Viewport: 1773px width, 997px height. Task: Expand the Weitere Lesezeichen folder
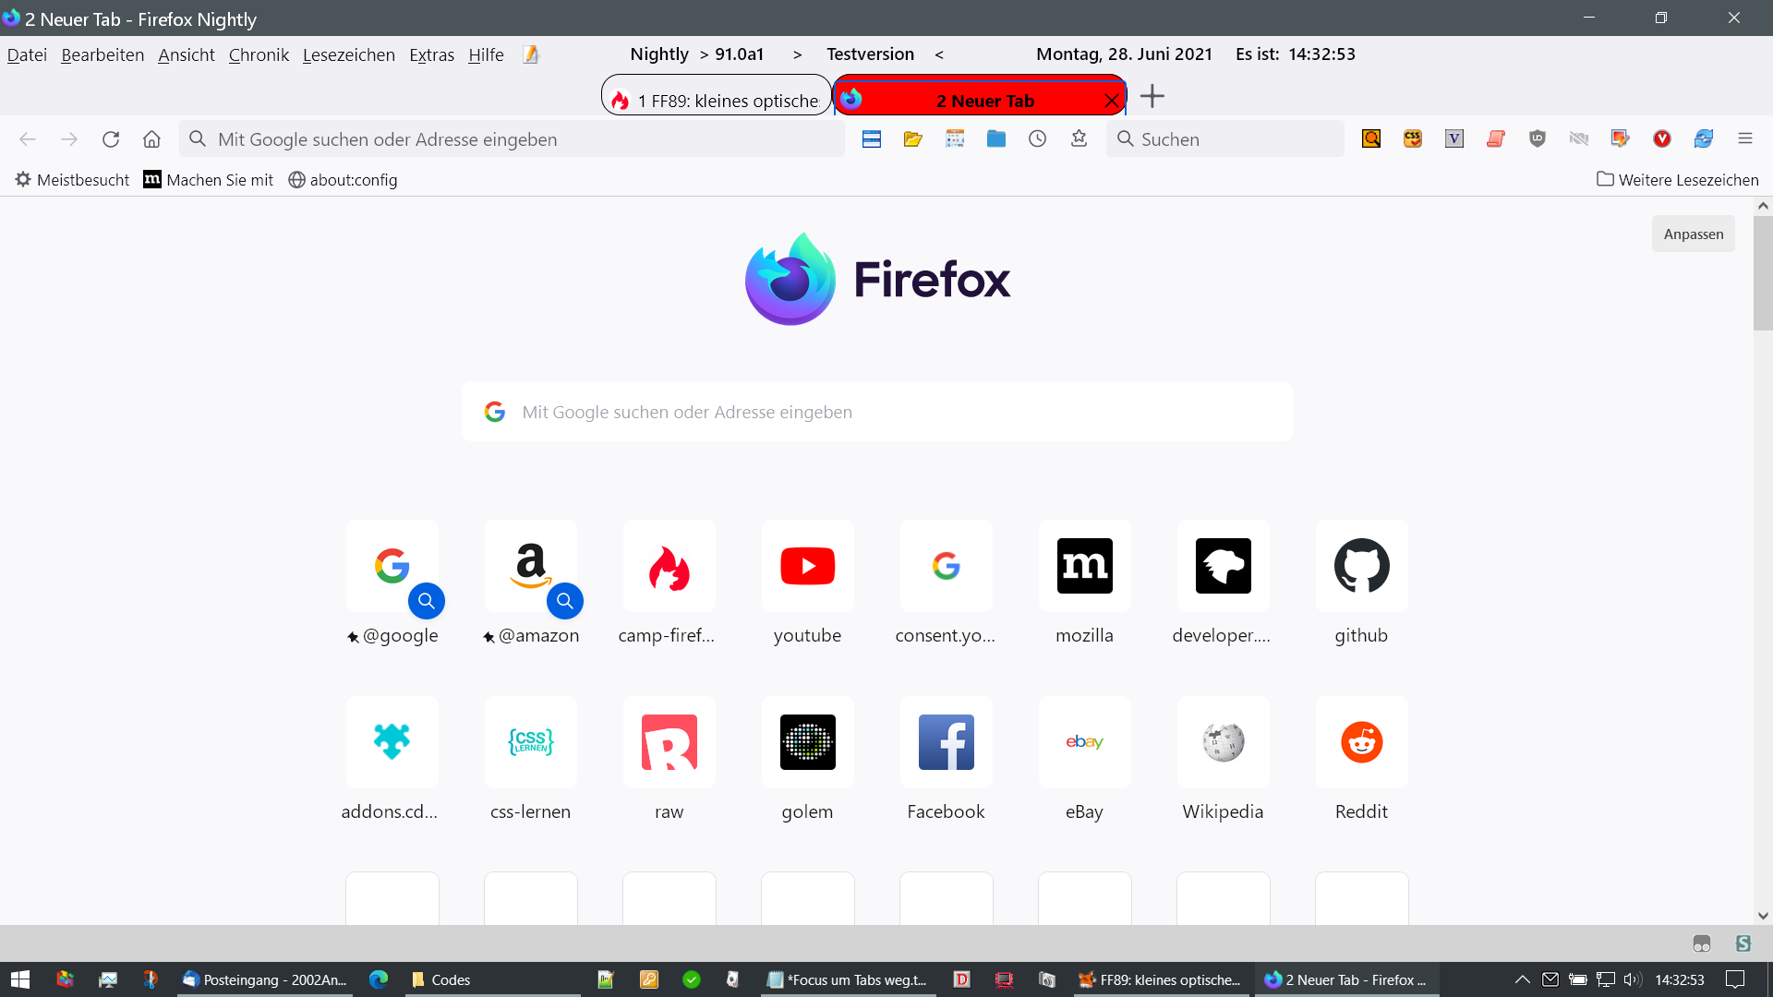pos(1677,180)
